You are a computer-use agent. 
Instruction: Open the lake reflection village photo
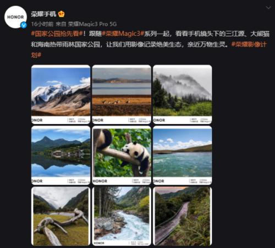[61, 155]
